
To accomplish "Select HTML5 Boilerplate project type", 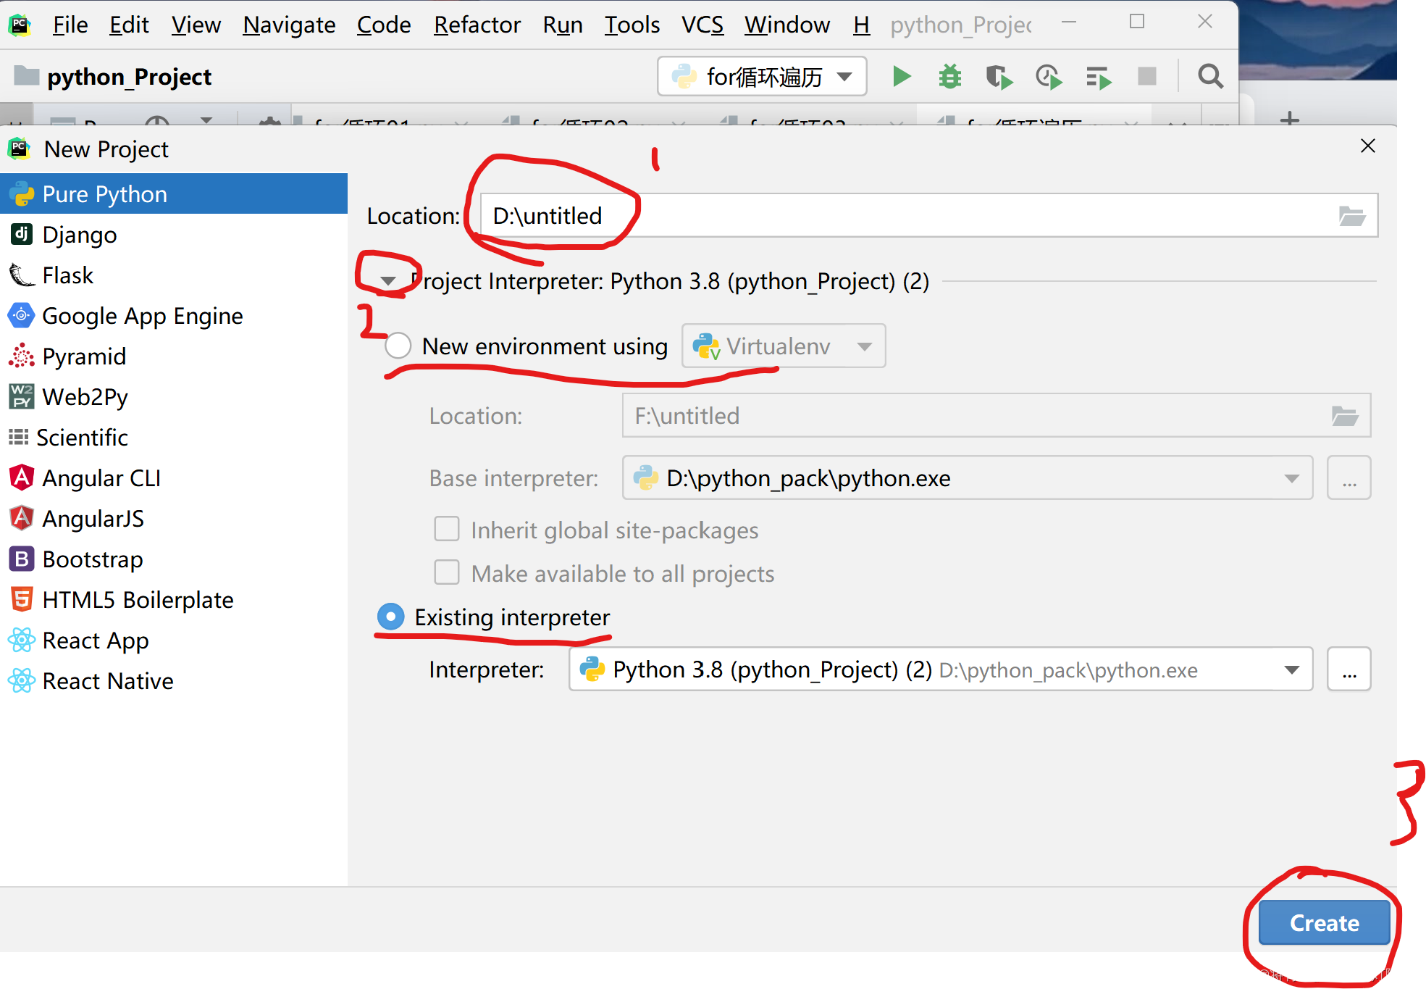I will 174,600.
